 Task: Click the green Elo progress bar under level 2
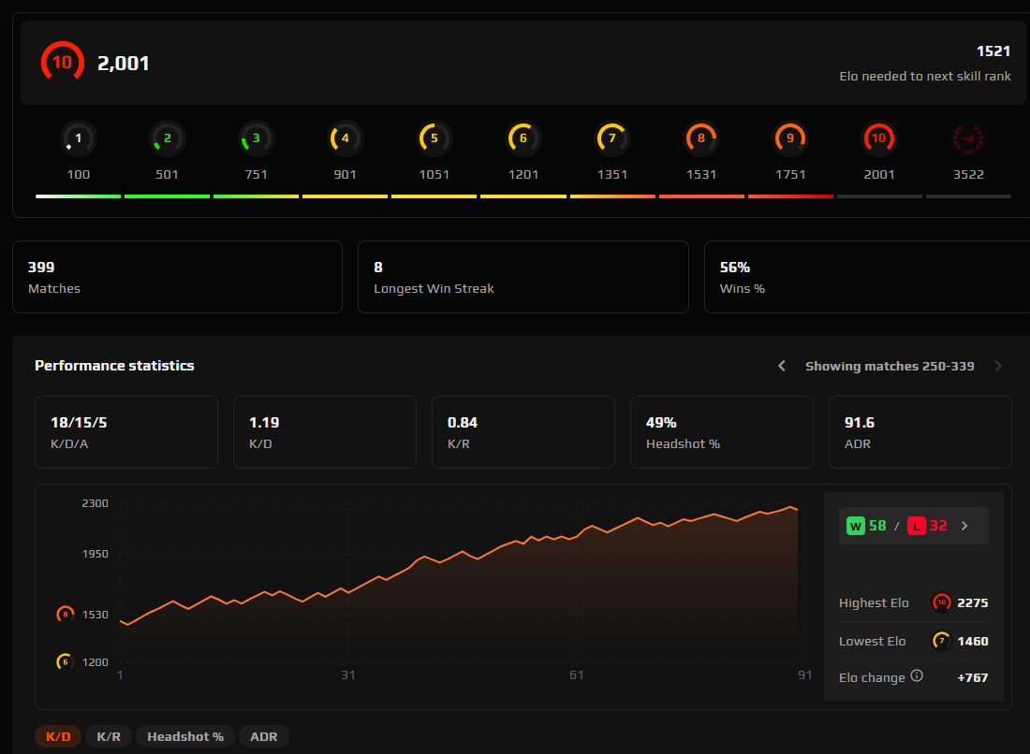click(x=167, y=196)
